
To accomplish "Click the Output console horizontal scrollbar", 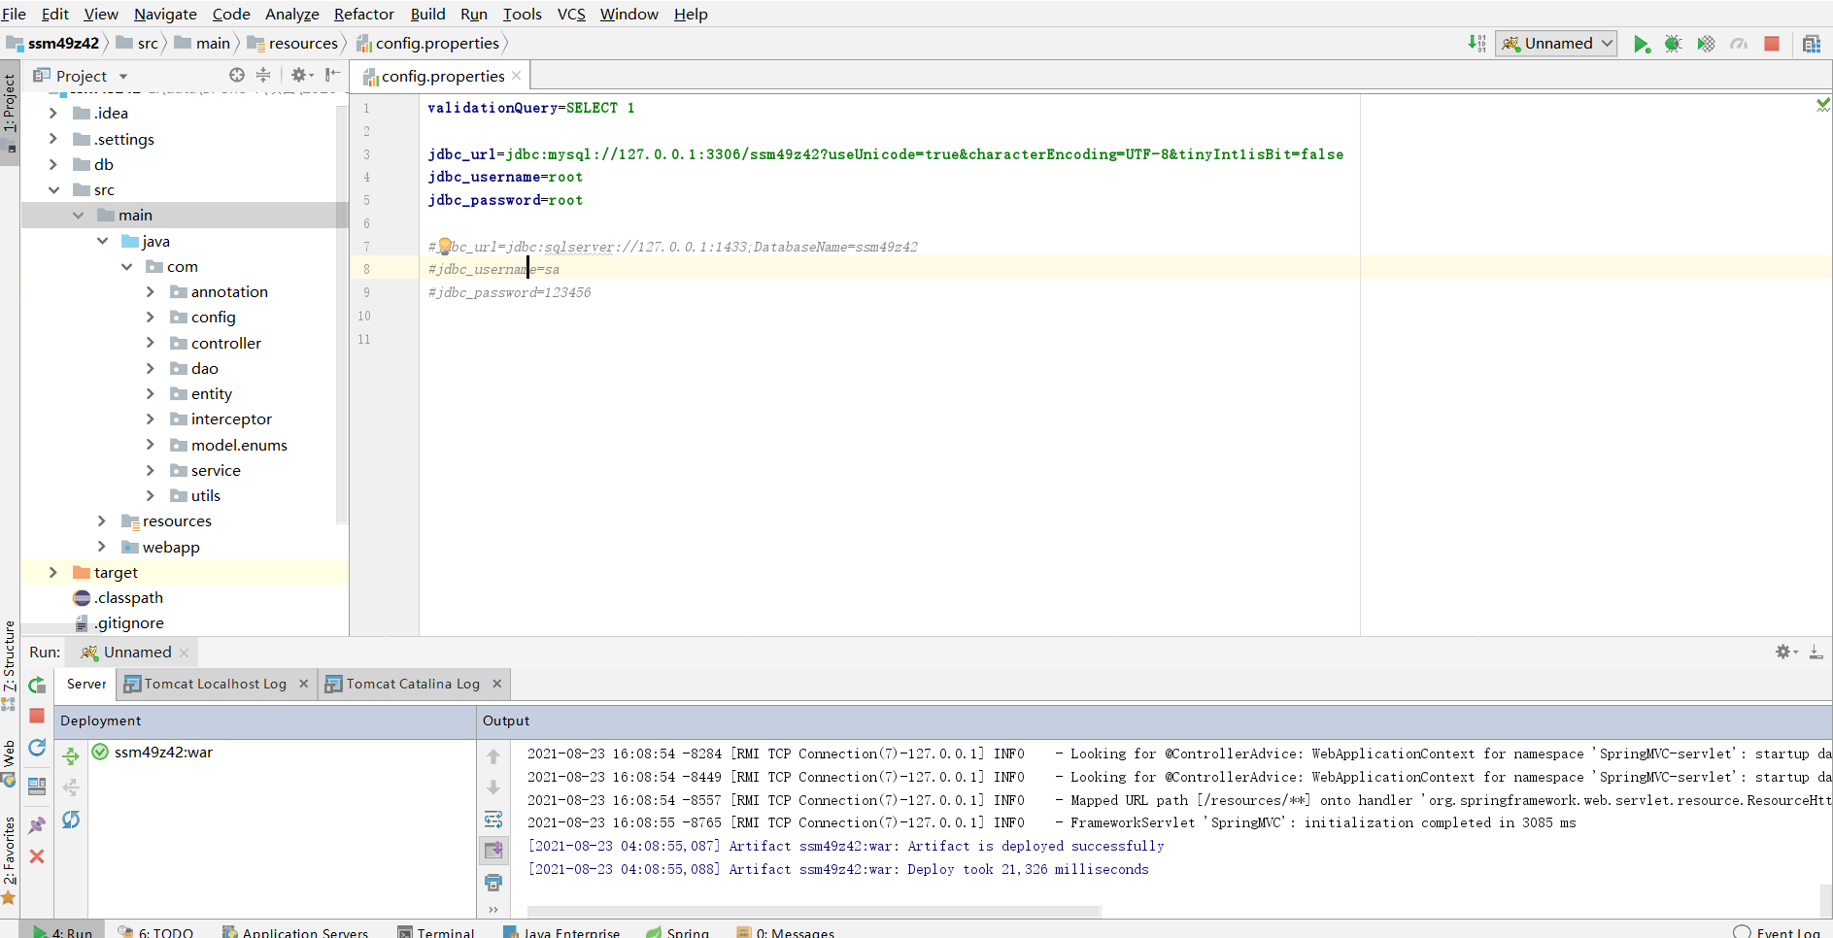I will [x=814, y=911].
